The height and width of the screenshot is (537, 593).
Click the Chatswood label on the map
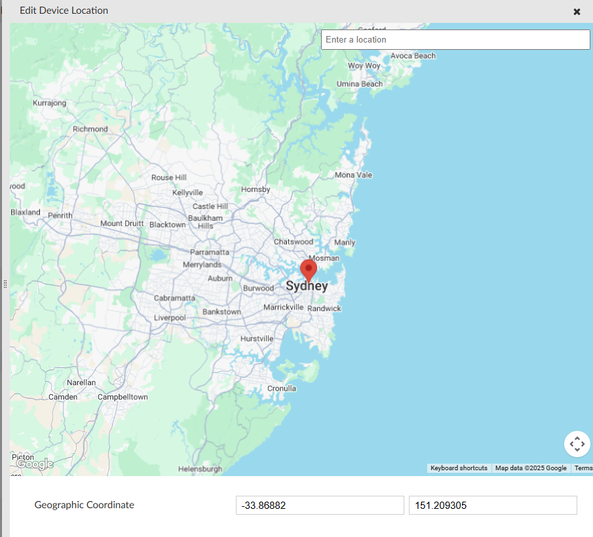coord(294,242)
